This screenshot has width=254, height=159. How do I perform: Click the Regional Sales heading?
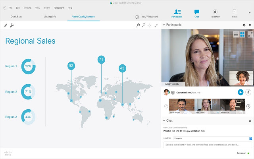tap(30, 41)
